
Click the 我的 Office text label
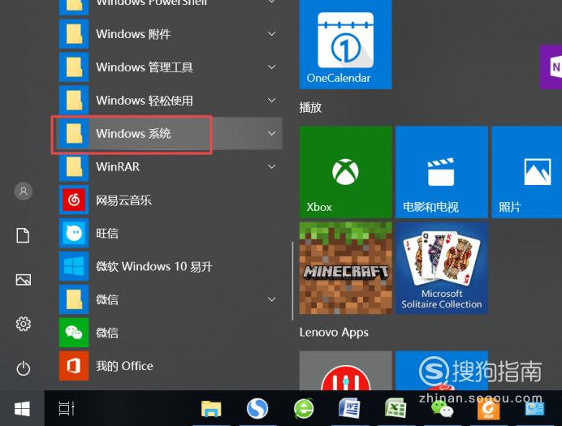[x=124, y=366]
